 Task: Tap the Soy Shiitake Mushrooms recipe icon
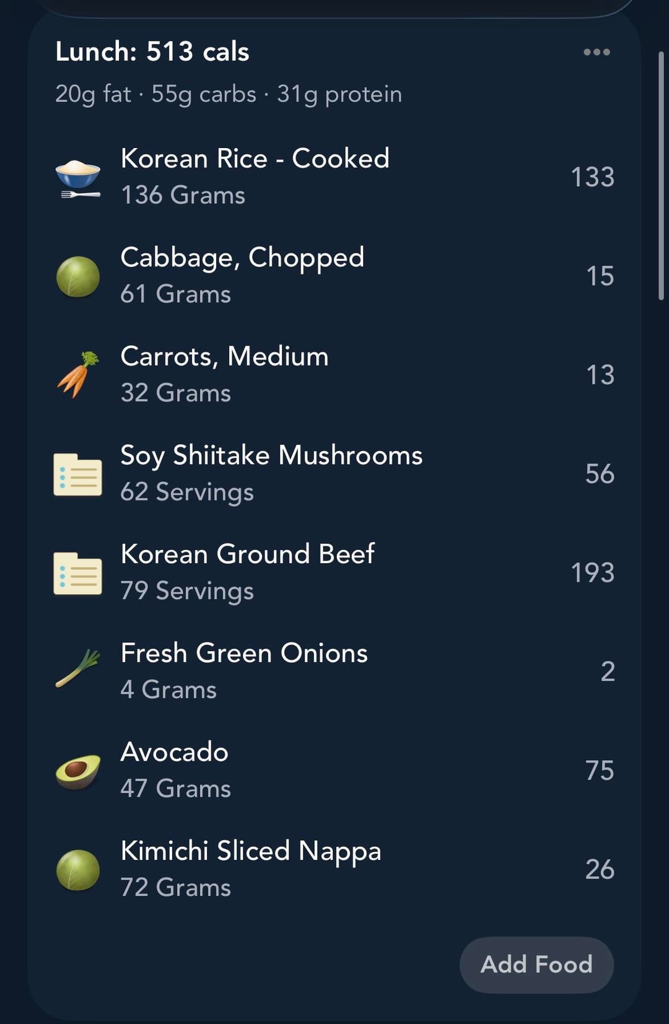coord(78,474)
